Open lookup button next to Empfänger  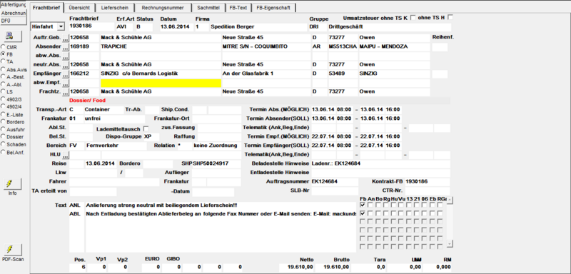(x=65, y=74)
